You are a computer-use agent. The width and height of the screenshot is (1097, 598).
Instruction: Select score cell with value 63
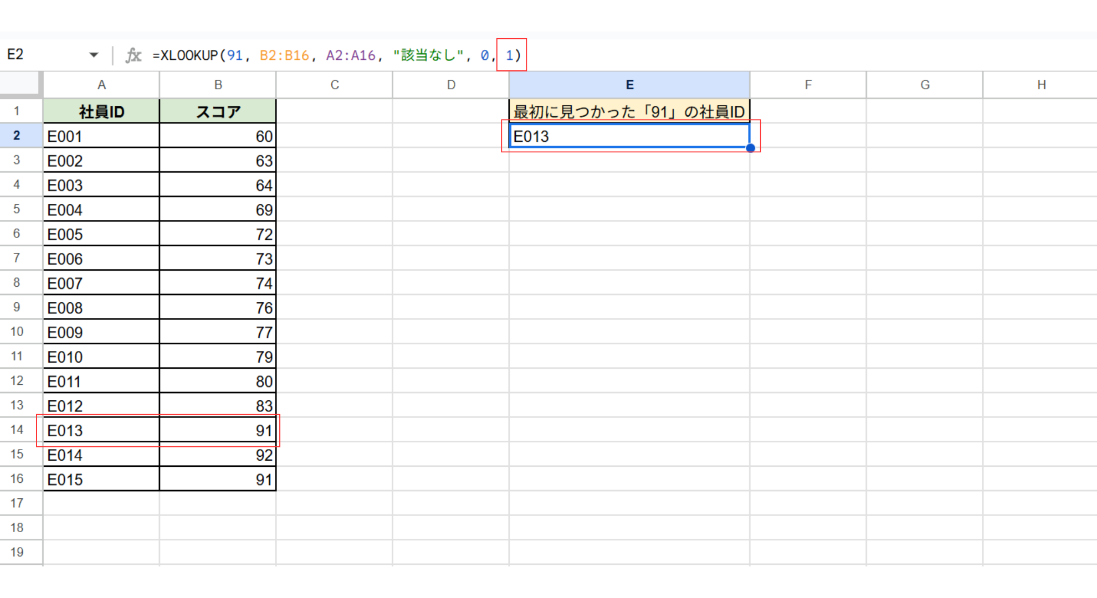pyautogui.click(x=218, y=161)
